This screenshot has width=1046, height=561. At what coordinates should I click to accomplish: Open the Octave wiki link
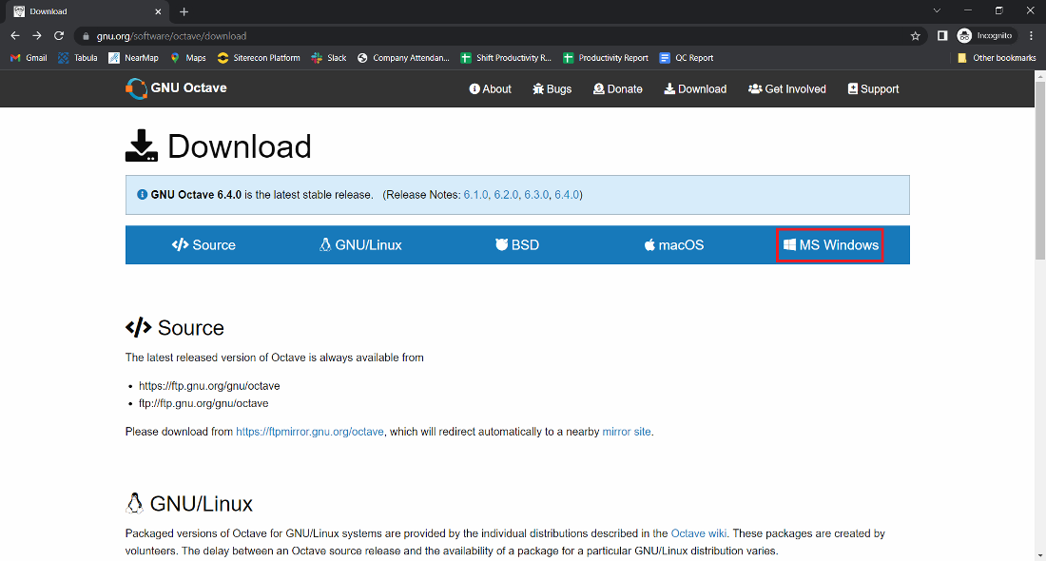coord(699,533)
